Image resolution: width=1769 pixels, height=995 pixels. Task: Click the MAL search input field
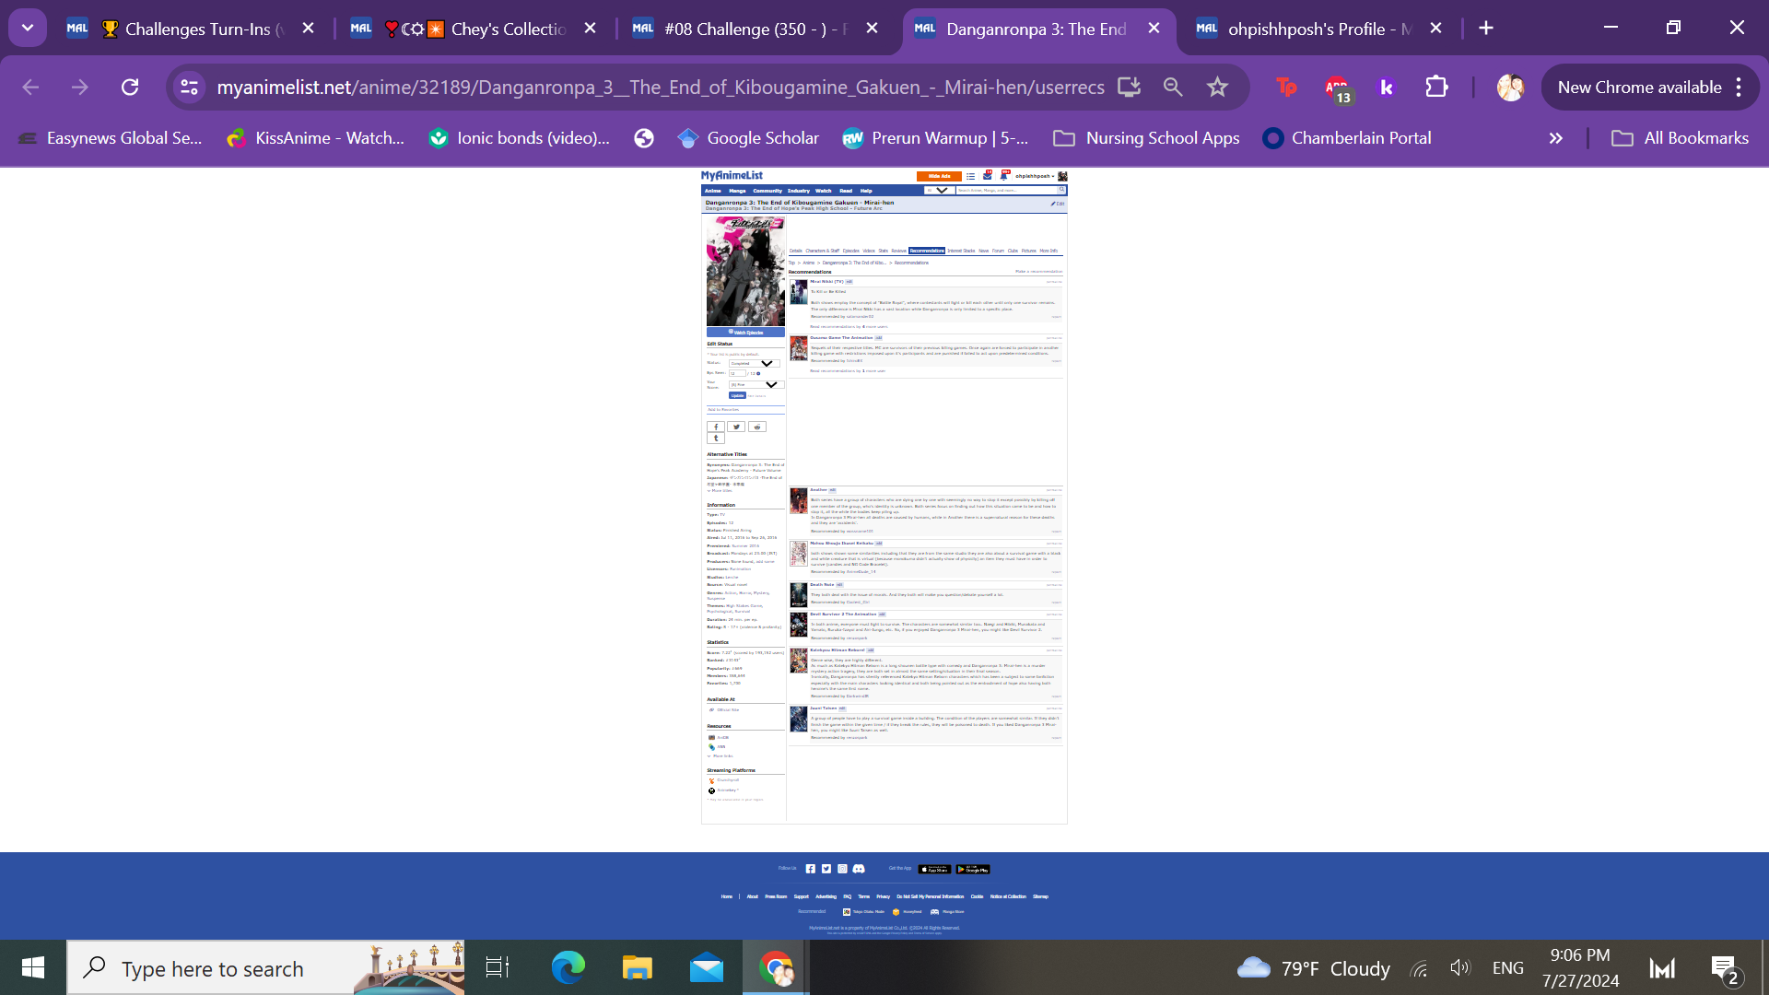pos(1006,190)
